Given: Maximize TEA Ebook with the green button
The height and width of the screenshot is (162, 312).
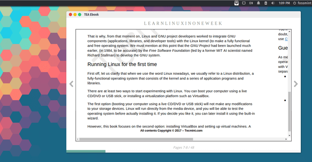Looking at the screenshot, I should pos(80,15).
